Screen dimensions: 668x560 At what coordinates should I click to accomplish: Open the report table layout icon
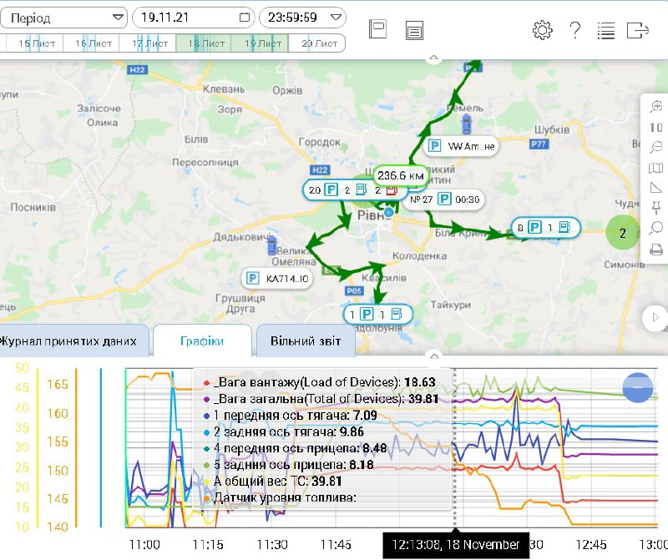414,31
